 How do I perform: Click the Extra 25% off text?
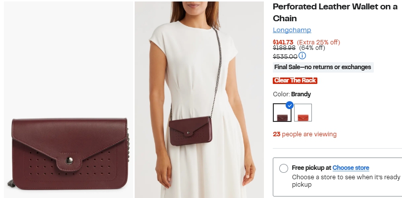pos(318,42)
